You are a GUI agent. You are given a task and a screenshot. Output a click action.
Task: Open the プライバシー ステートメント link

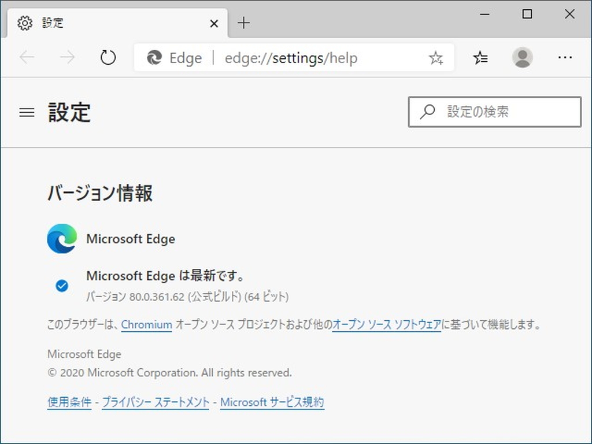click(x=156, y=402)
